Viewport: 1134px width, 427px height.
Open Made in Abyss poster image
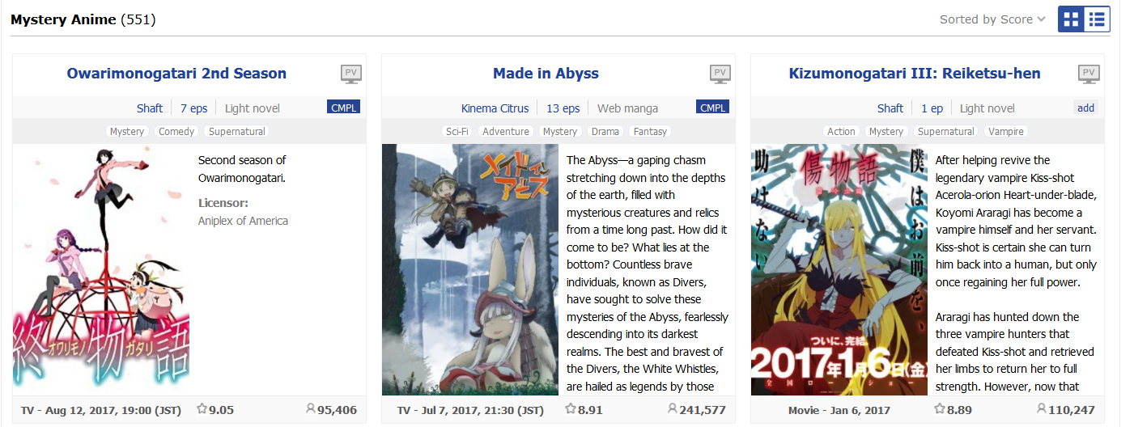[x=470, y=269]
